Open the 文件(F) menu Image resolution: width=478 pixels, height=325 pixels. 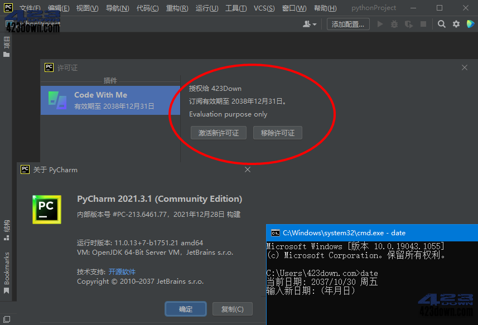30,8
